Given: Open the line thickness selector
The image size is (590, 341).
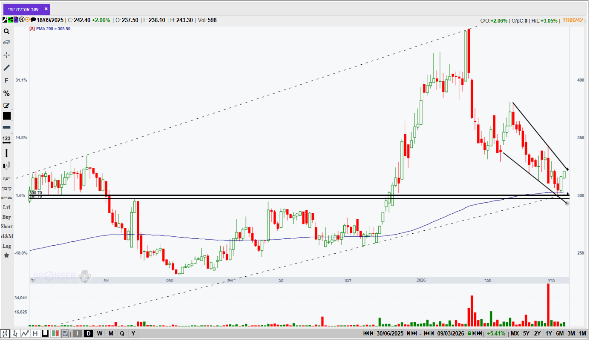Looking at the screenshot, I should coord(7,127).
